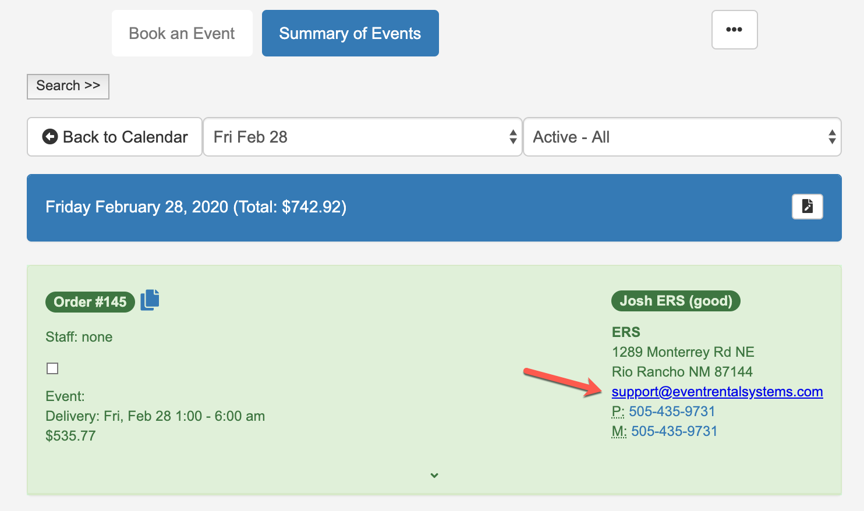Open the three-dots more options button

(734, 30)
